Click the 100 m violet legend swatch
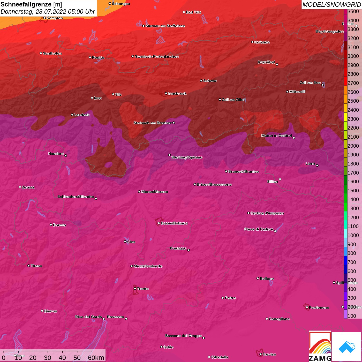 pyautogui.click(x=345, y=314)
